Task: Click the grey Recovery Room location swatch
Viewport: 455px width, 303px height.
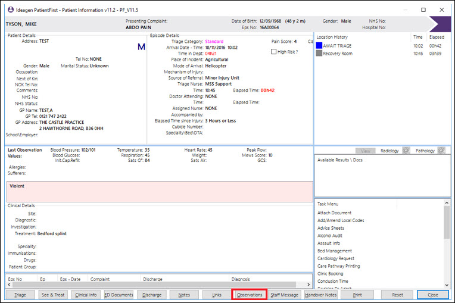Action: [319, 53]
